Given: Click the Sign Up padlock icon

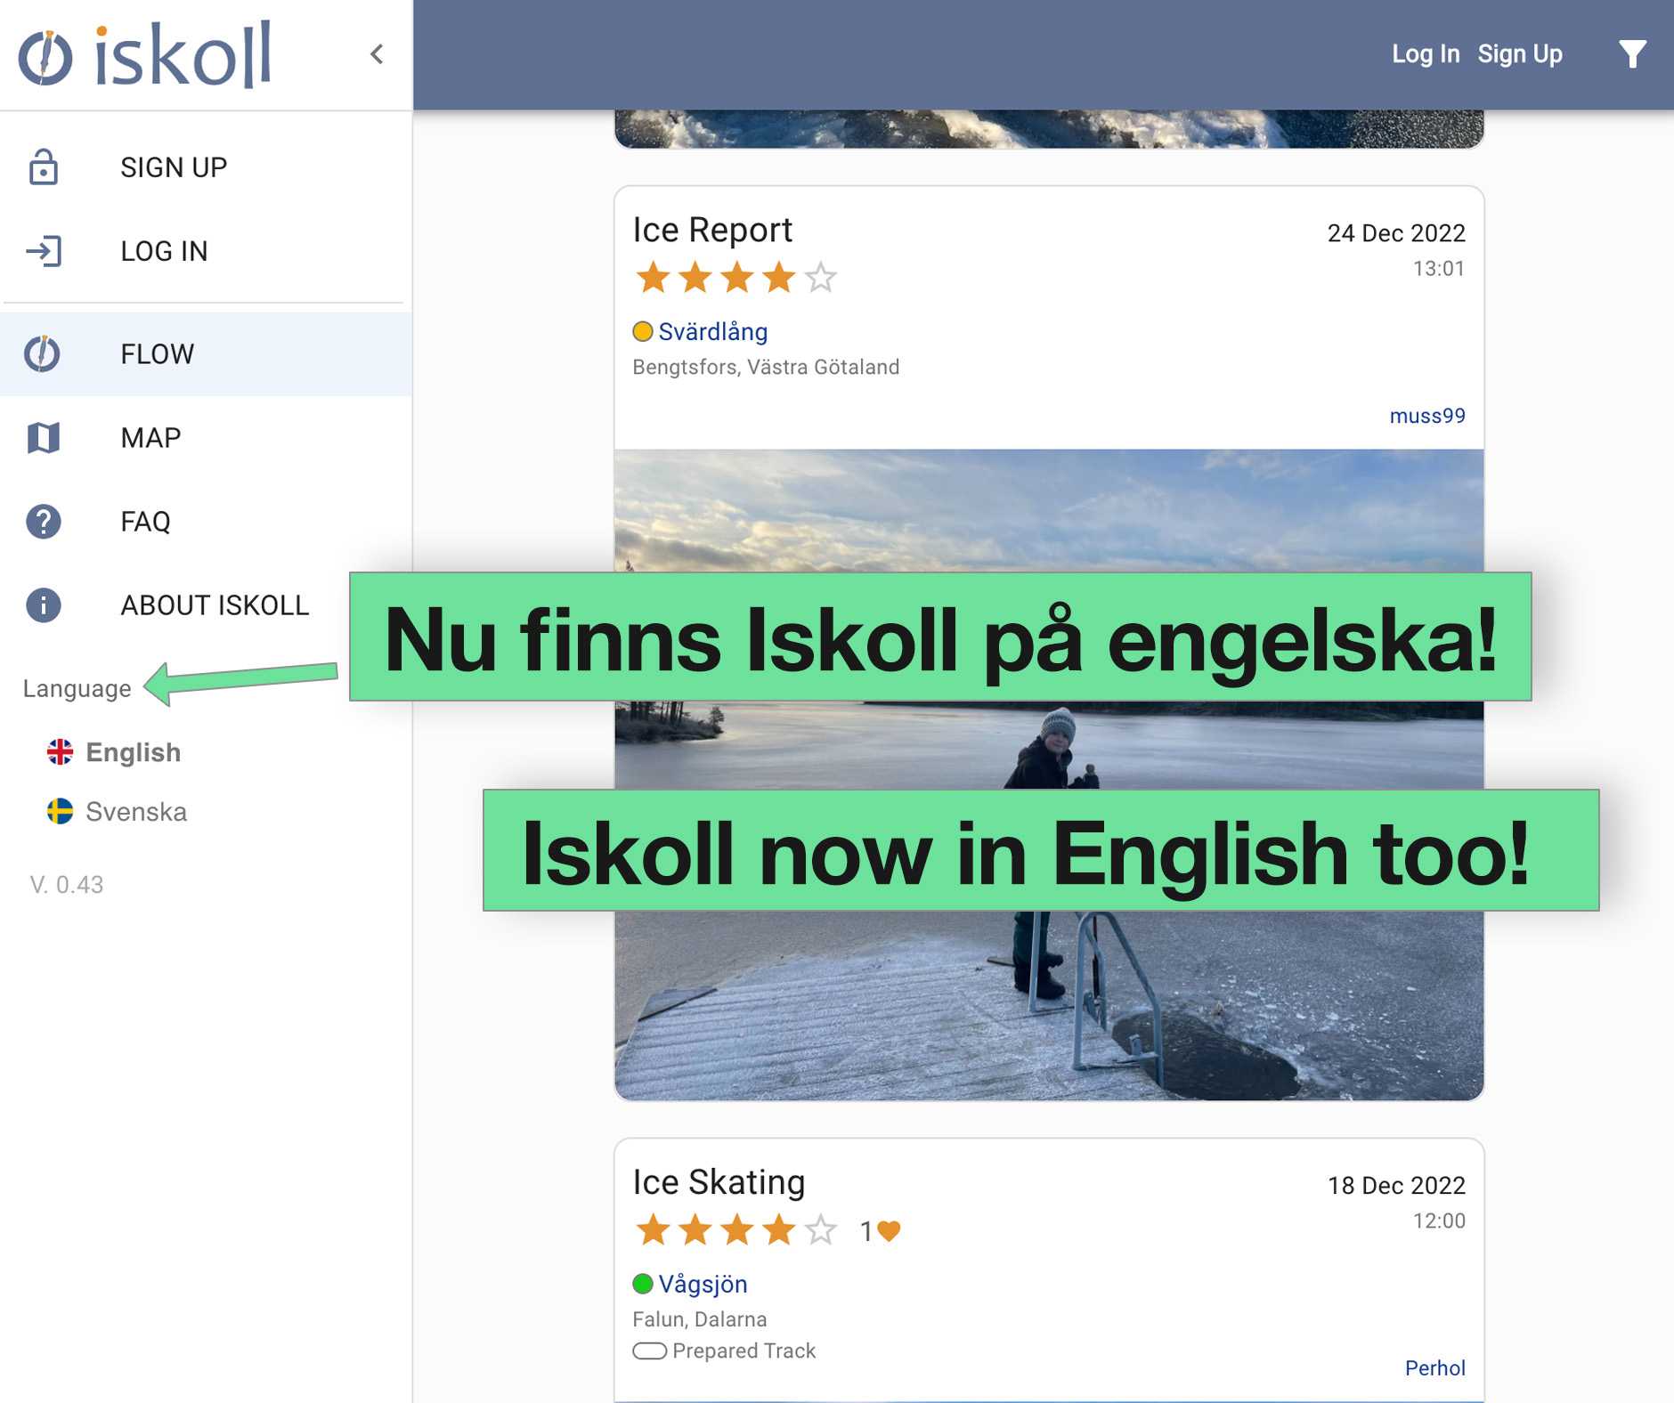Looking at the screenshot, I should 43,167.
